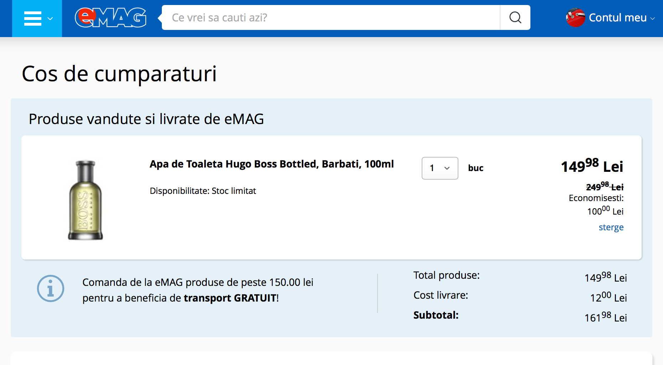Click the 'Cost livrare:' label
Image resolution: width=663 pixels, height=365 pixels.
[441, 295]
